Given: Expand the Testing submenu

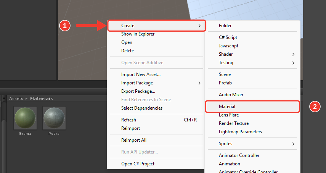Looking at the screenshot, I should click(252, 63).
